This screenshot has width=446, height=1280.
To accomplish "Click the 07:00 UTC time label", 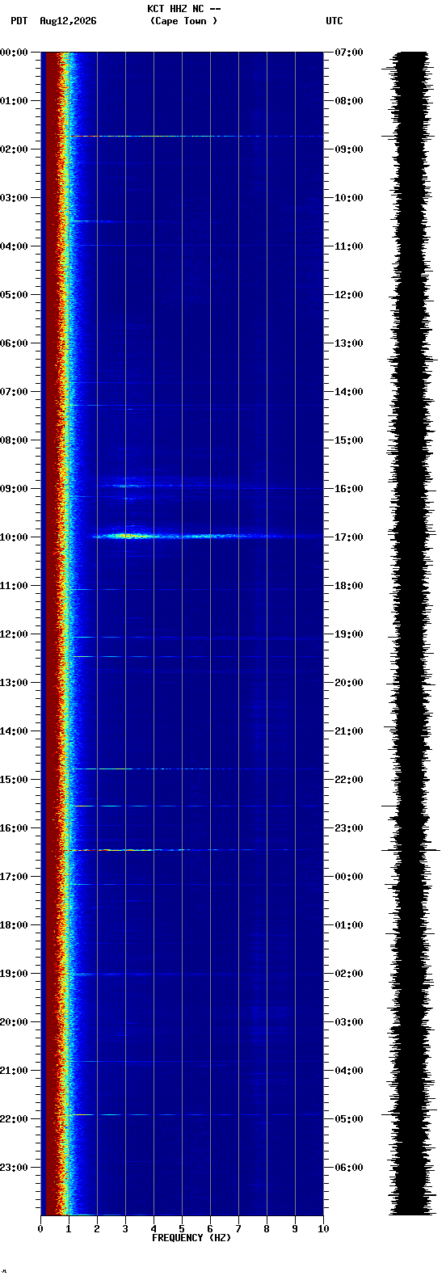I will 349,53.
